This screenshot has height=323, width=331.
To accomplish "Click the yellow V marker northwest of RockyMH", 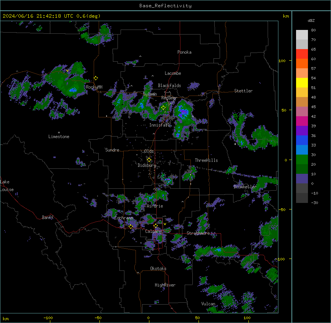I will pos(67,71).
